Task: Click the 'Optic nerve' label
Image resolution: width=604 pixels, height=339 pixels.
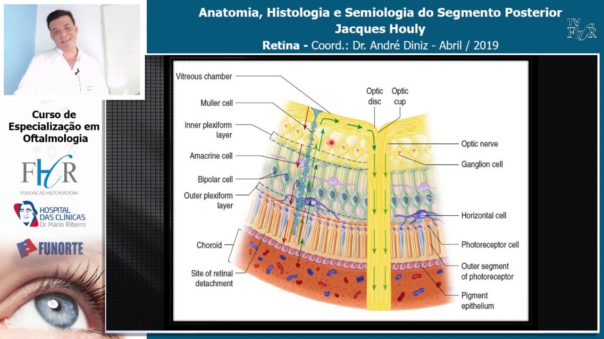Action: (479, 144)
